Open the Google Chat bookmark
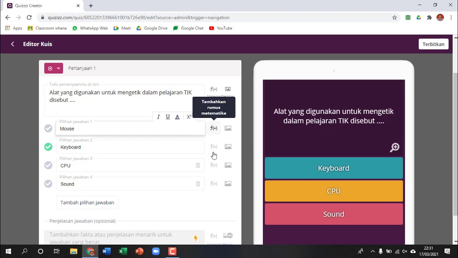 188,28
